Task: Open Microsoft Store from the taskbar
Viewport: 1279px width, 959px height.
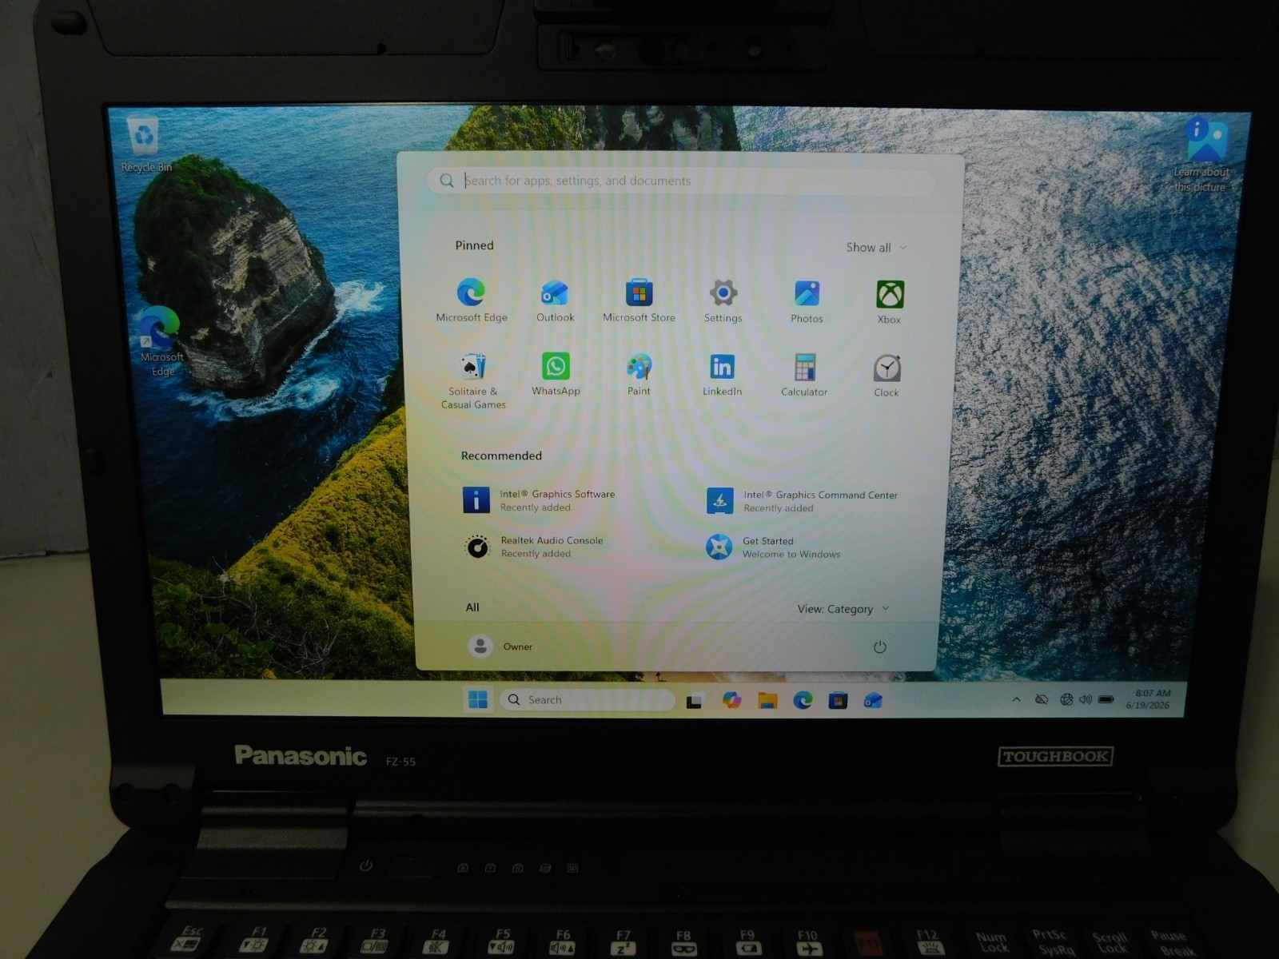Action: click(x=838, y=701)
